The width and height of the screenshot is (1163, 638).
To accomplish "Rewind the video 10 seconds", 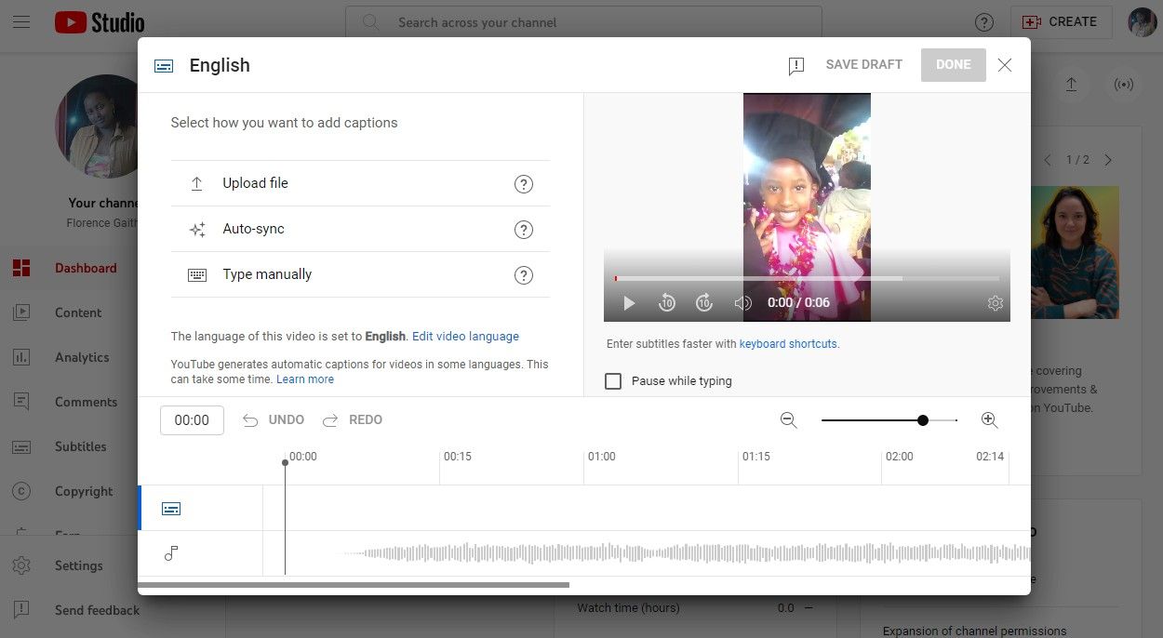I will tap(667, 302).
